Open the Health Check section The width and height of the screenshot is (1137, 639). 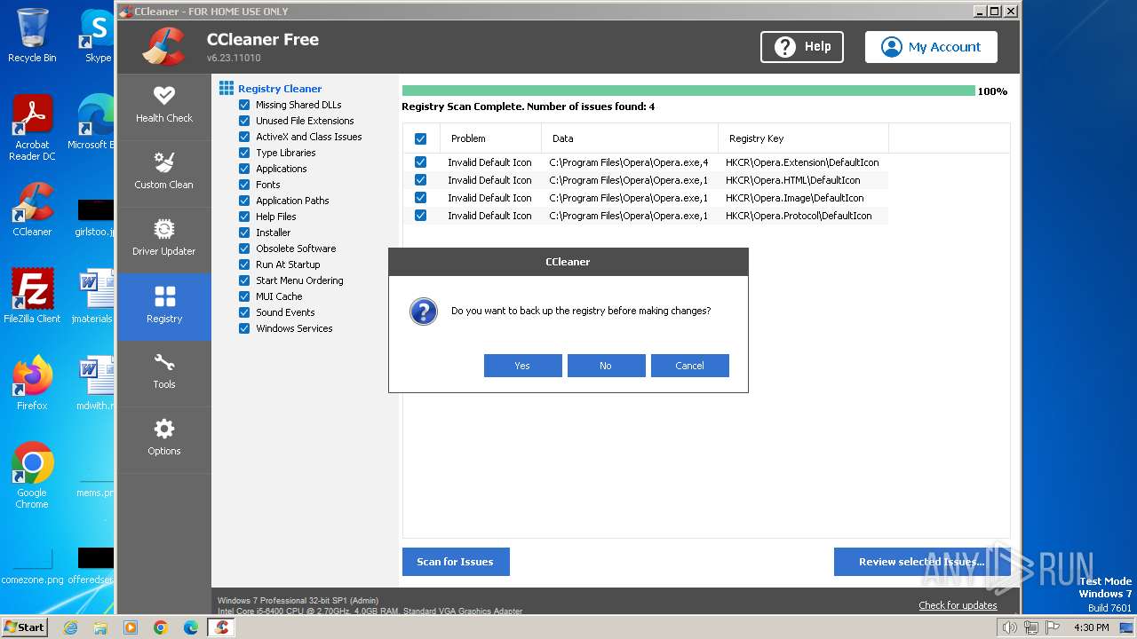pyautogui.click(x=164, y=105)
